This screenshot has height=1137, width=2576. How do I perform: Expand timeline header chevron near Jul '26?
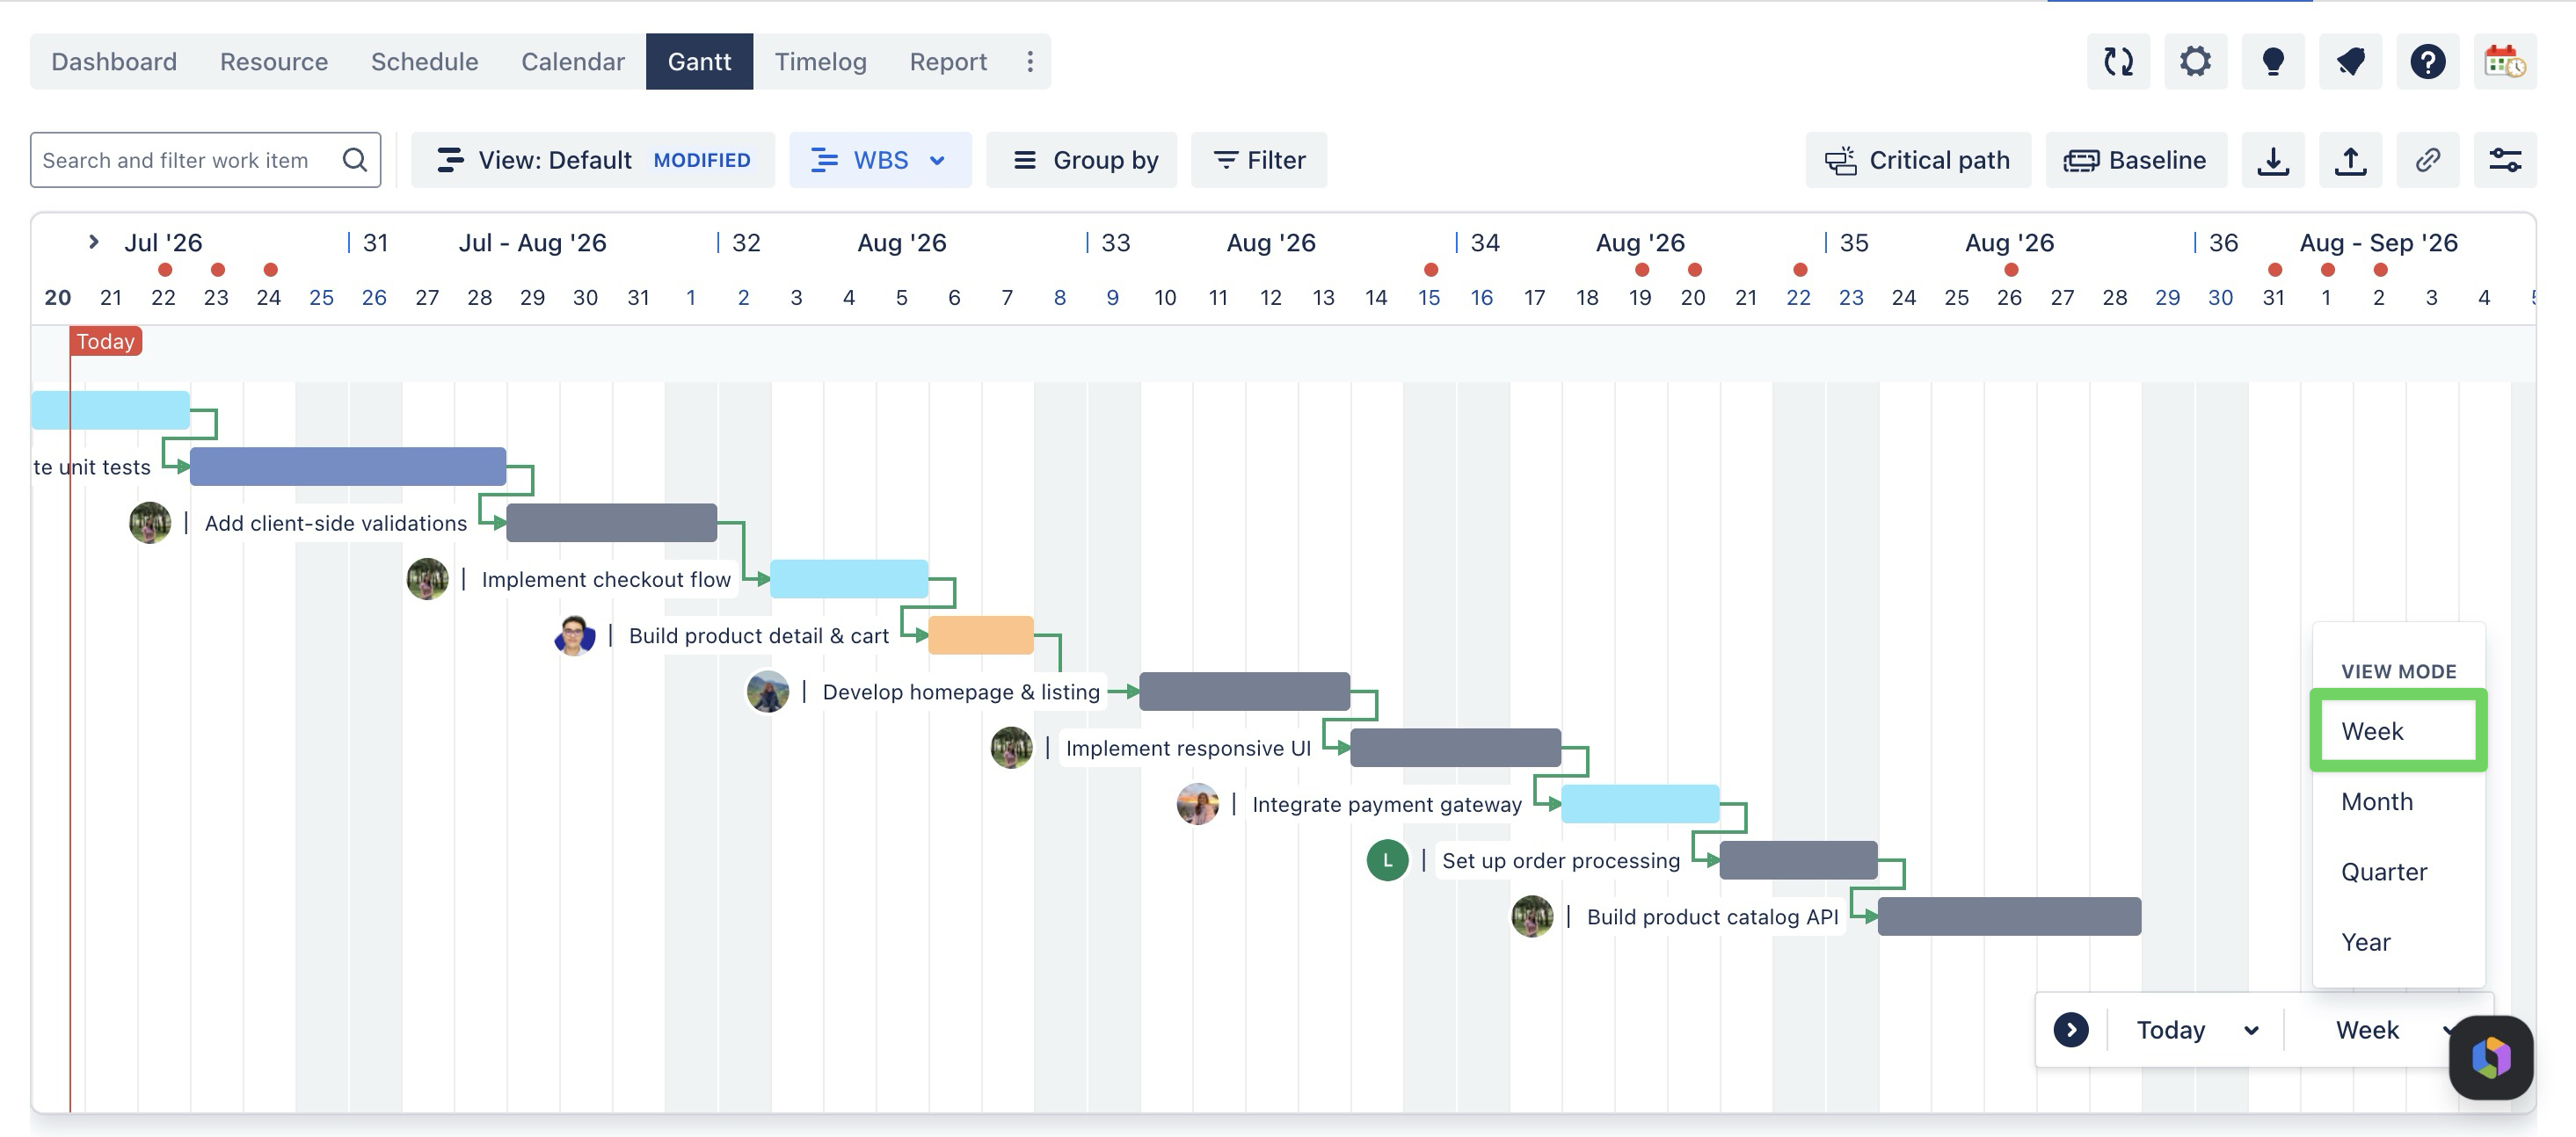[x=93, y=242]
